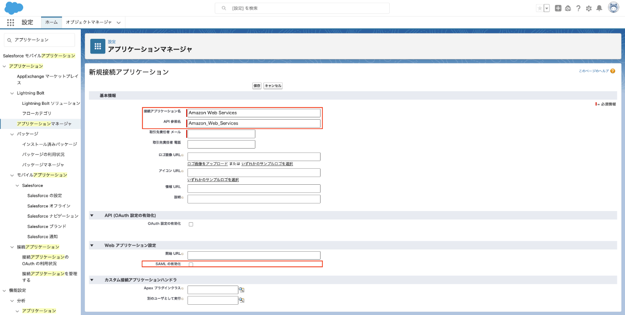The height and width of the screenshot is (315, 625).
Task: Collapse the アプリケーション tree node in sidebar
Action: 4,66
